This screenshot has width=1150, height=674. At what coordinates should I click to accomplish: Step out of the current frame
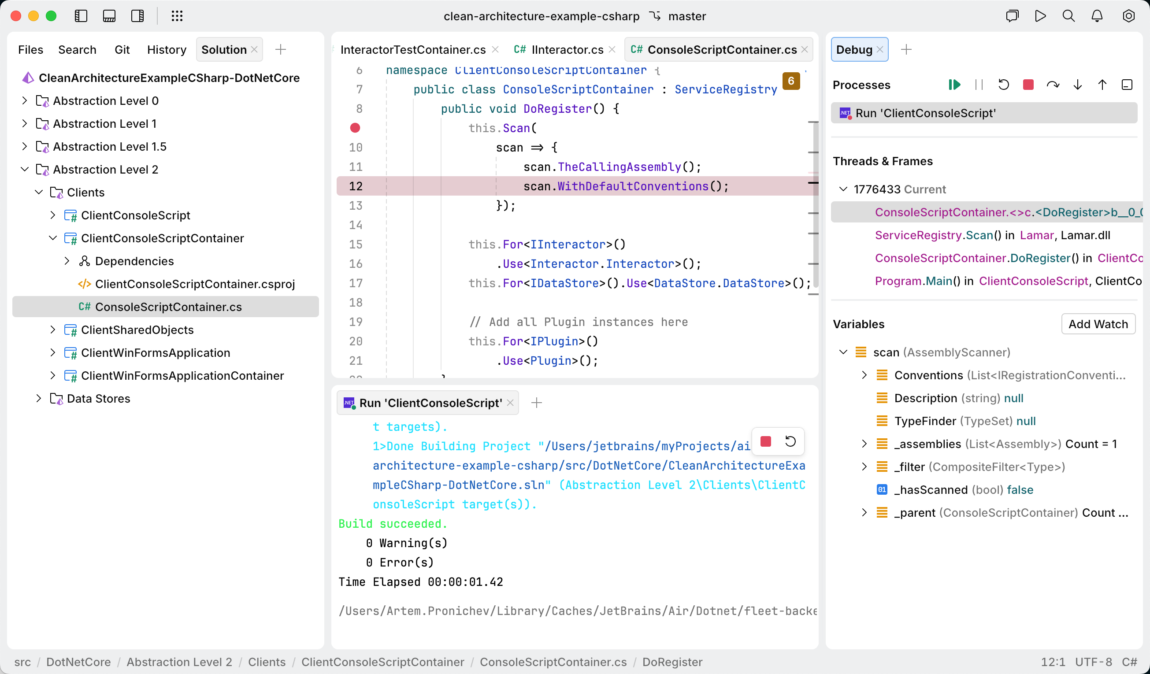[x=1102, y=85]
